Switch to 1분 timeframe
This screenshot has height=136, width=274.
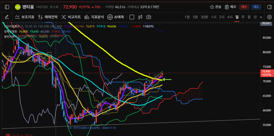click(x=187, y=17)
